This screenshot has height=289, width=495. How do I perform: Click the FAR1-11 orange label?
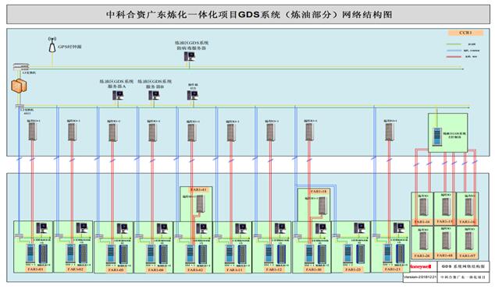234,270
